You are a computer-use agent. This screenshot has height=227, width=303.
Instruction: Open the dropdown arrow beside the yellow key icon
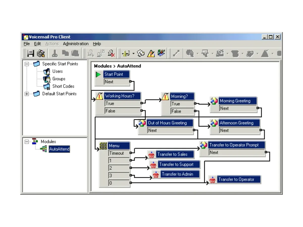133,53
